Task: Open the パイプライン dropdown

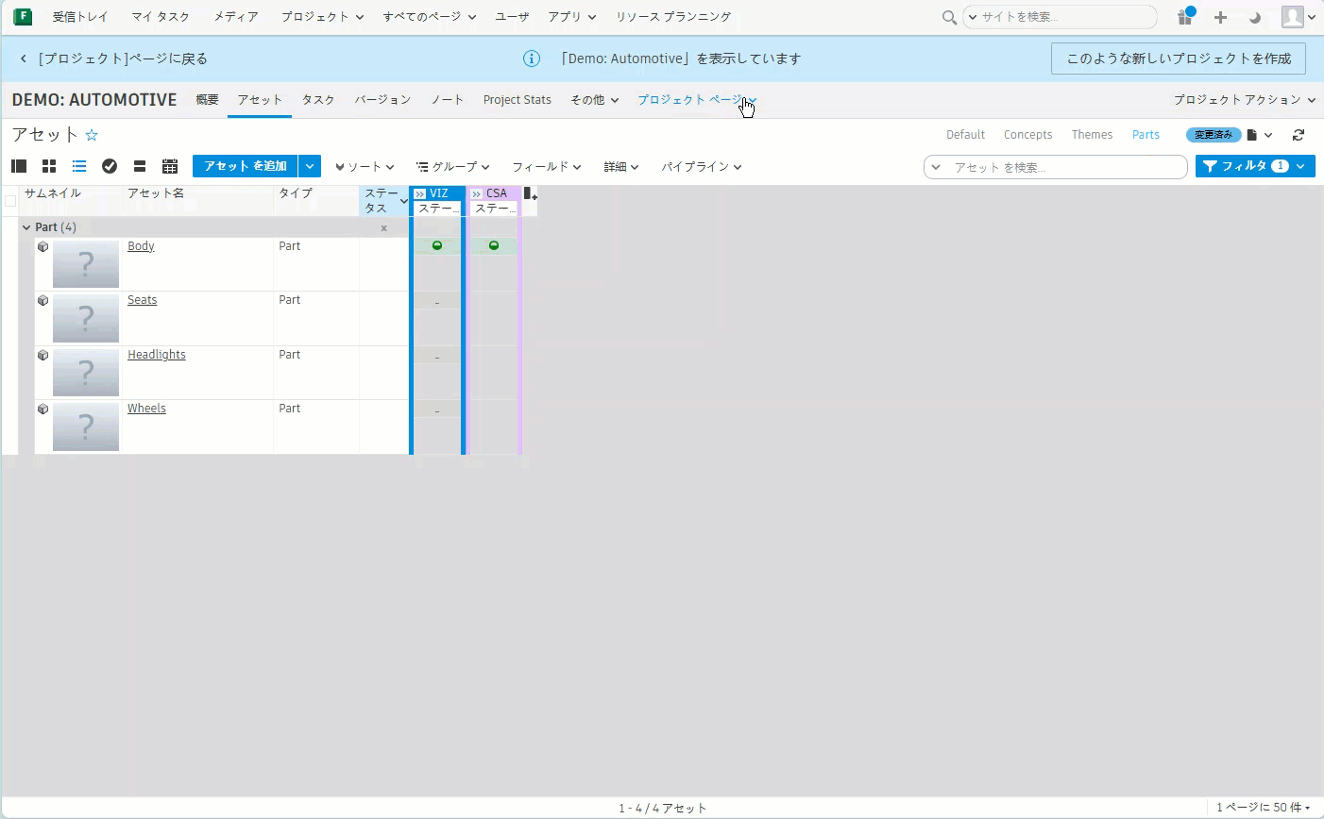Action: point(701,167)
